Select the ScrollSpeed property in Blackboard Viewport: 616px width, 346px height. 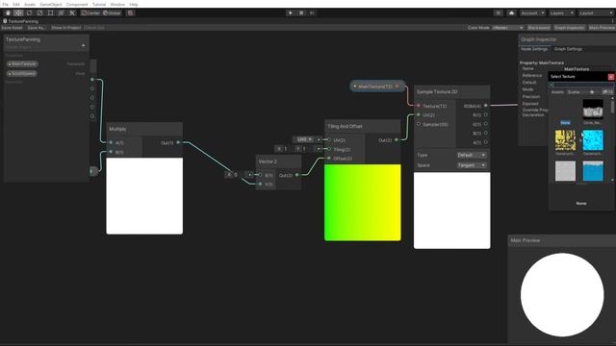pos(22,73)
